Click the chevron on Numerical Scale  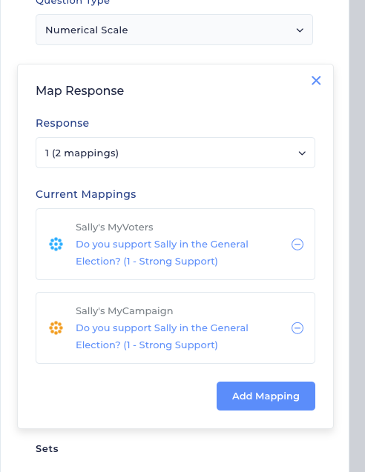point(300,30)
